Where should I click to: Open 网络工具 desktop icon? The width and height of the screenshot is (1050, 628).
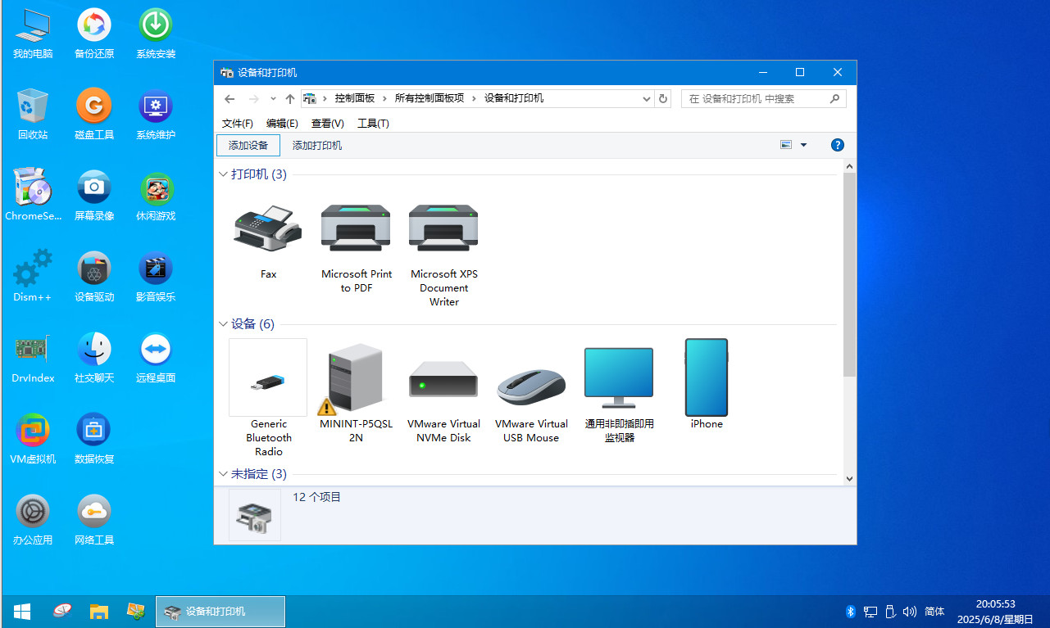(x=94, y=519)
